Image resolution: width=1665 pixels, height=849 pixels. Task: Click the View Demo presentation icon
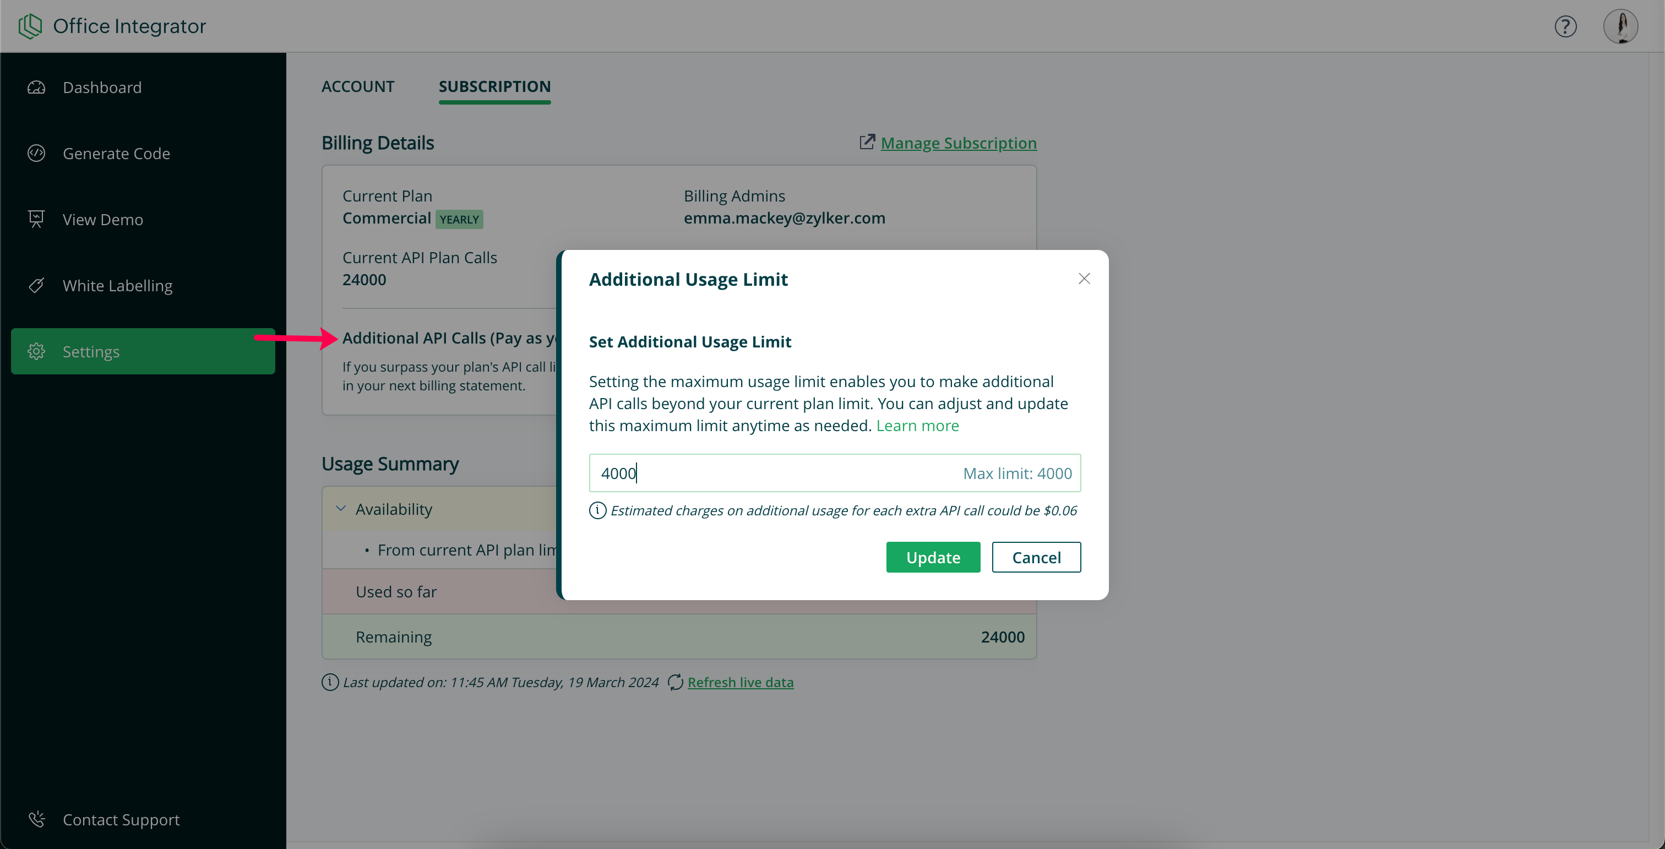(x=36, y=219)
